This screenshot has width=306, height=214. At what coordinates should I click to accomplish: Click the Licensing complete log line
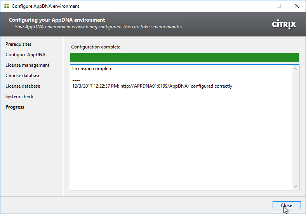[x=92, y=69]
